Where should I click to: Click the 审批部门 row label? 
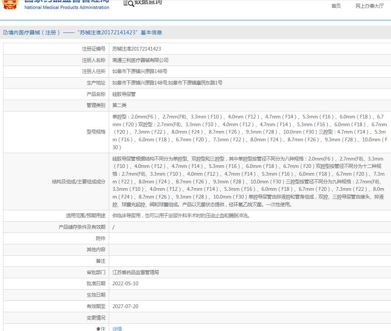[x=96, y=272]
